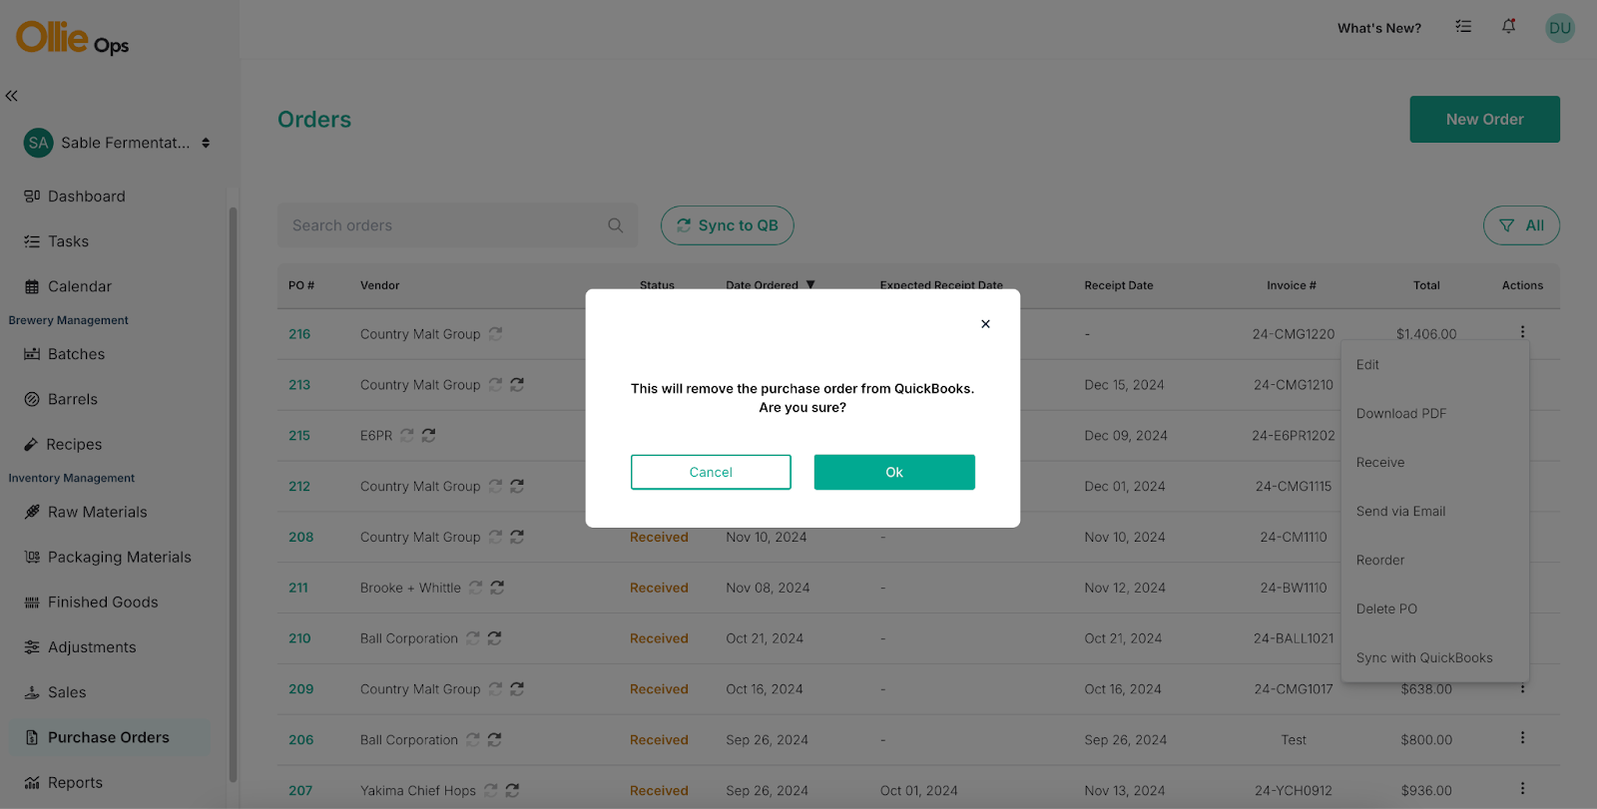Focus the Search orders field

coord(444,225)
